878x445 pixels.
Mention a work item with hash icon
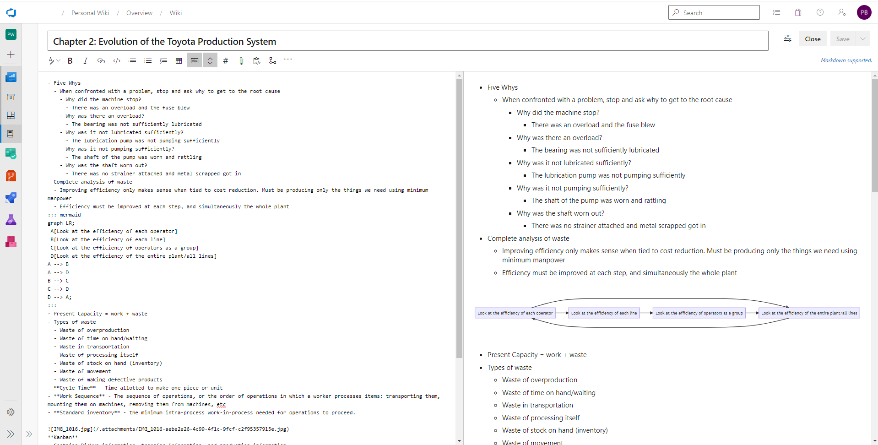[x=226, y=61]
